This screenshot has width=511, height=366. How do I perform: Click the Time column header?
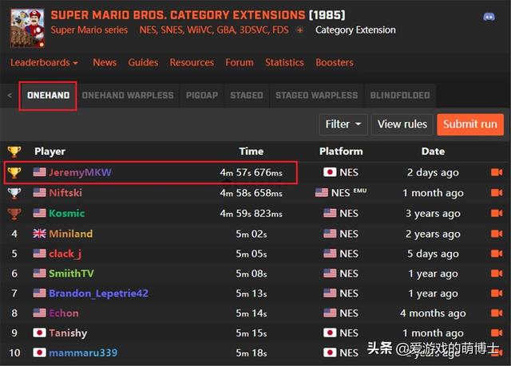click(251, 152)
